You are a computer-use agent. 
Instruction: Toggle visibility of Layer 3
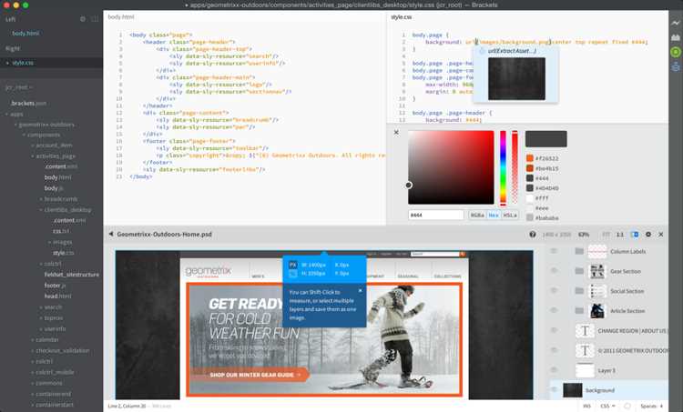554,370
